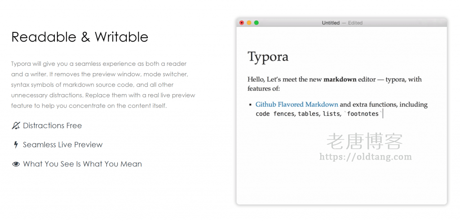Click the Untitled title bar text
This screenshot has width=460, height=221.
tap(331, 23)
